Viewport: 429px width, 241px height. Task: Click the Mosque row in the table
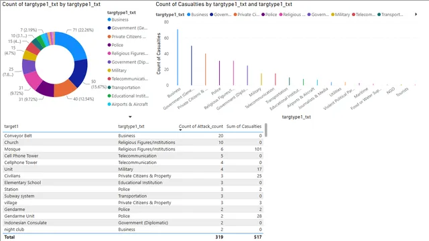click(x=133, y=149)
